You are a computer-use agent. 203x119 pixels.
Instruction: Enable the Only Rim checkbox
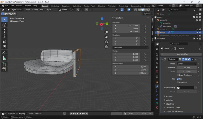[x=178, y=82]
